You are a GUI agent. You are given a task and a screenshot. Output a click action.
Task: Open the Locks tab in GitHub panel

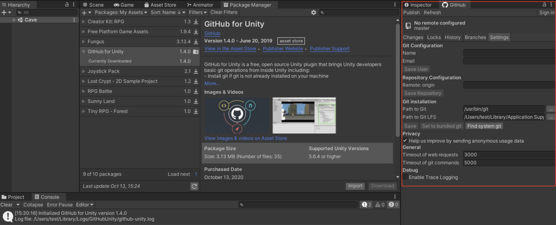pyautogui.click(x=434, y=37)
